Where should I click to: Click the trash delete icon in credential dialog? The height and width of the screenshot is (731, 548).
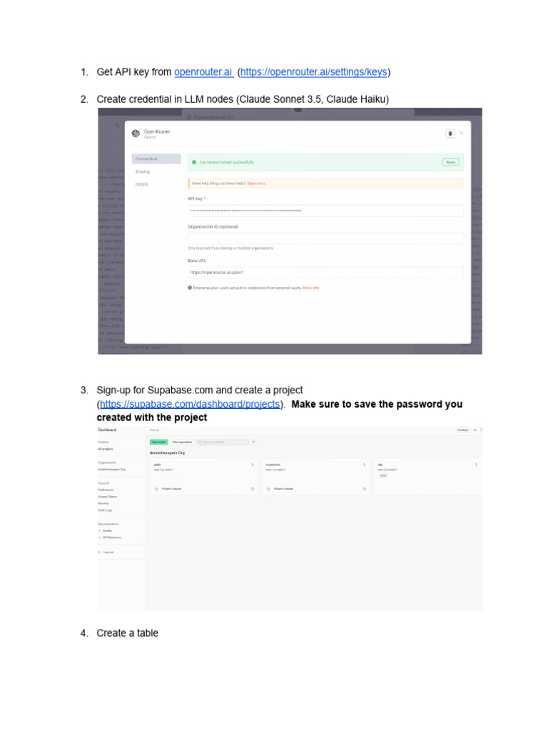(450, 133)
